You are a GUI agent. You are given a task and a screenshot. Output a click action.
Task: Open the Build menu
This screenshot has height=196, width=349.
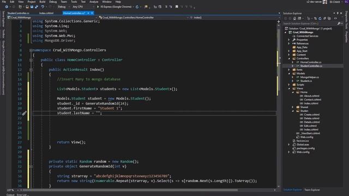pyautogui.click(x=43, y=2)
